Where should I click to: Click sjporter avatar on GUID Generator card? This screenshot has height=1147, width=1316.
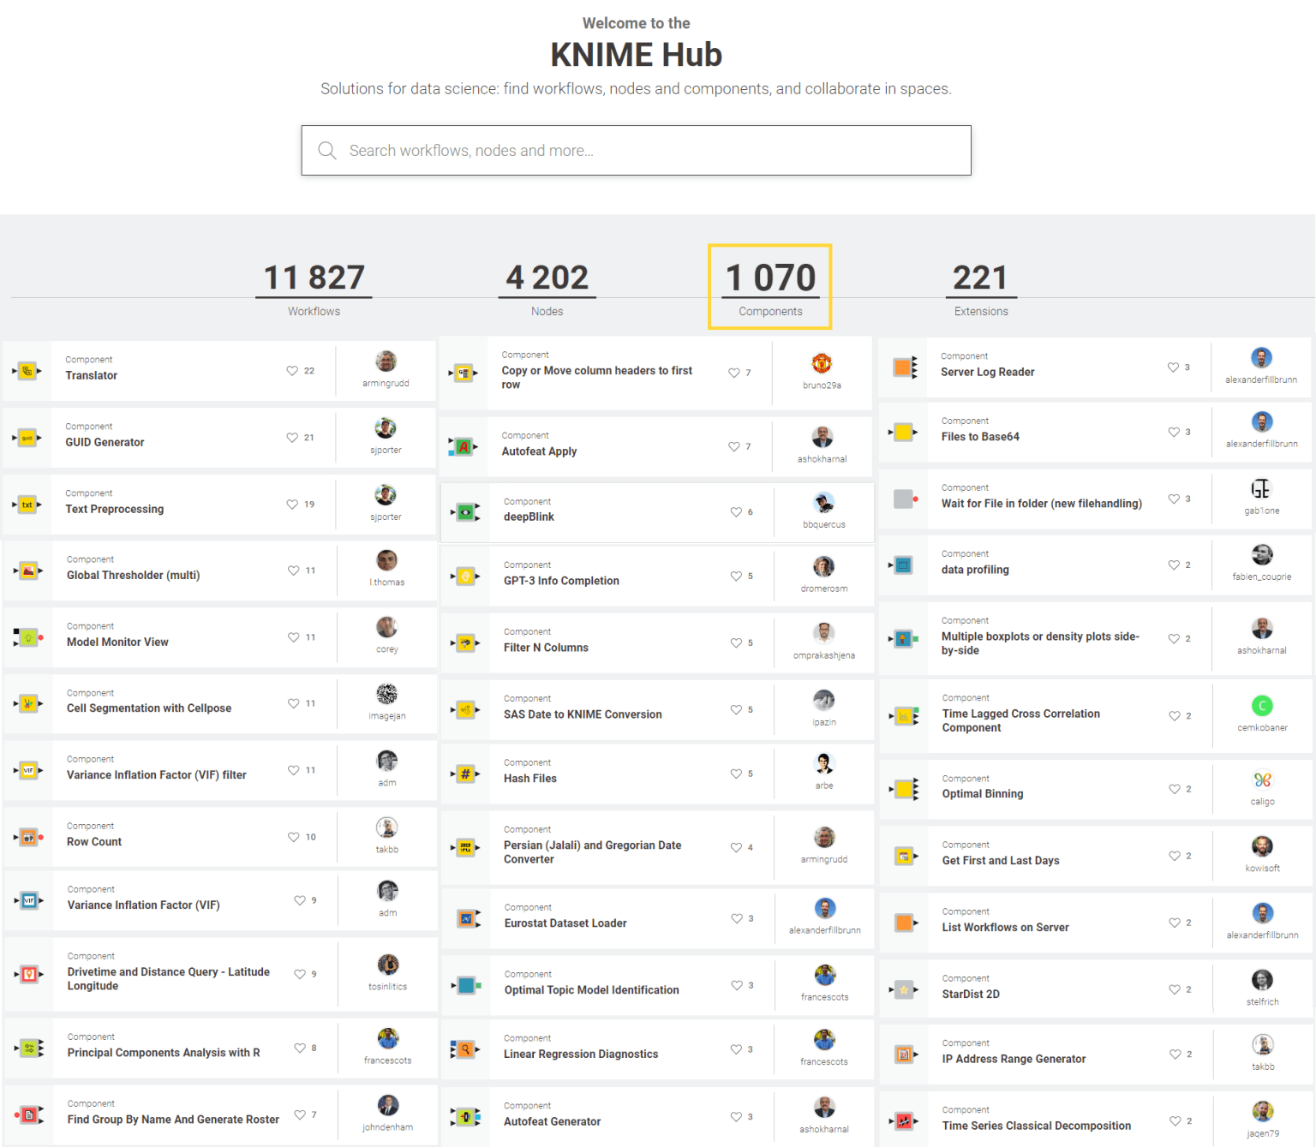click(386, 428)
